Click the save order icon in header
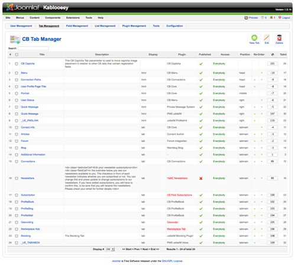 point(273,54)
